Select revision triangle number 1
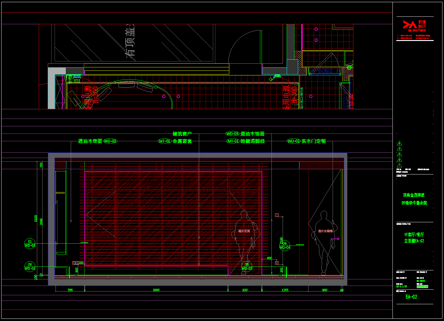This screenshot has width=444, height=321. tap(399, 165)
